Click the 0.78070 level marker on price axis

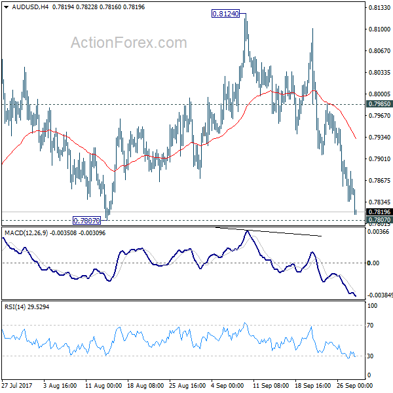[x=379, y=220]
